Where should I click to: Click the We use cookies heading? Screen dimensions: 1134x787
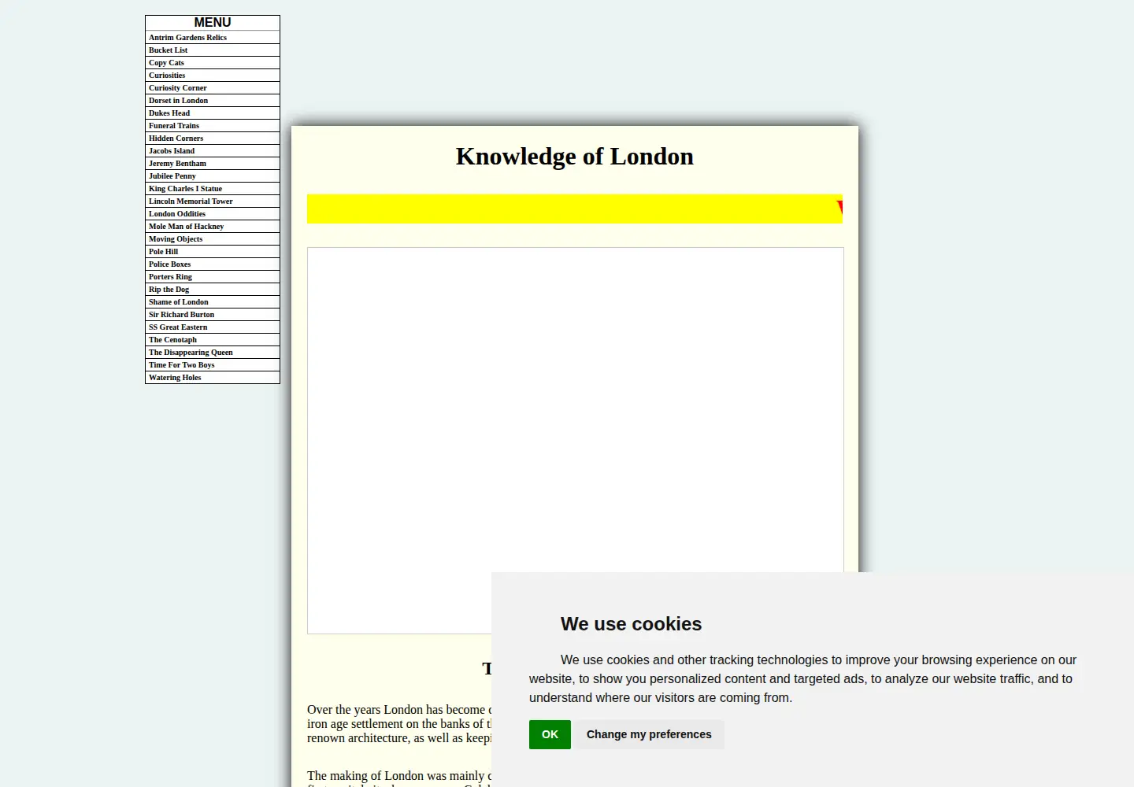pos(631,624)
